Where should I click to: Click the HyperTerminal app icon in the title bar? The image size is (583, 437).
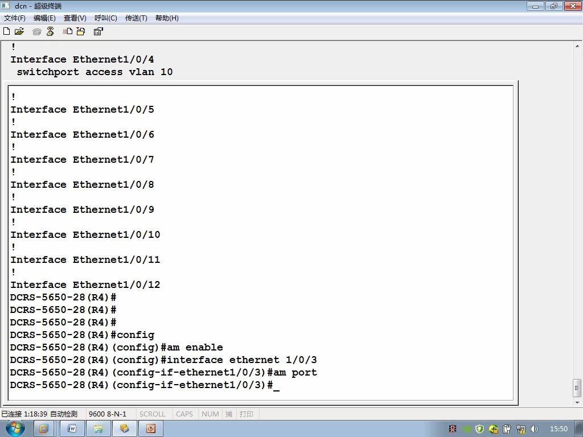pyautogui.click(x=6, y=6)
